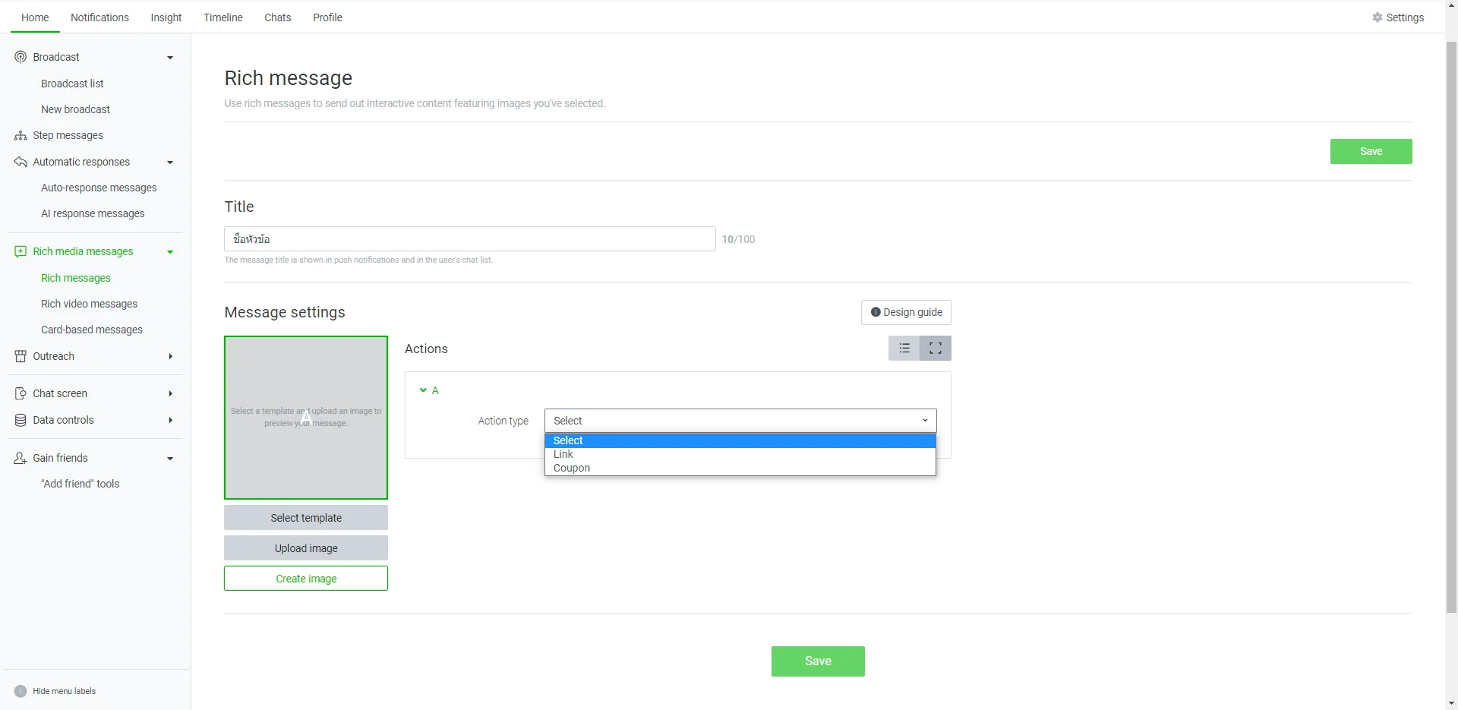Open the Design guide

pyautogui.click(x=905, y=312)
